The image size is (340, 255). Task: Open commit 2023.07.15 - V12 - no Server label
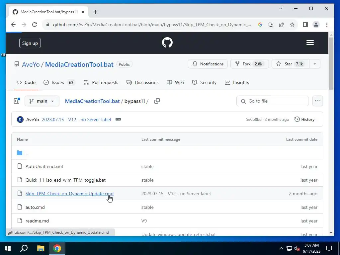(x=76, y=120)
